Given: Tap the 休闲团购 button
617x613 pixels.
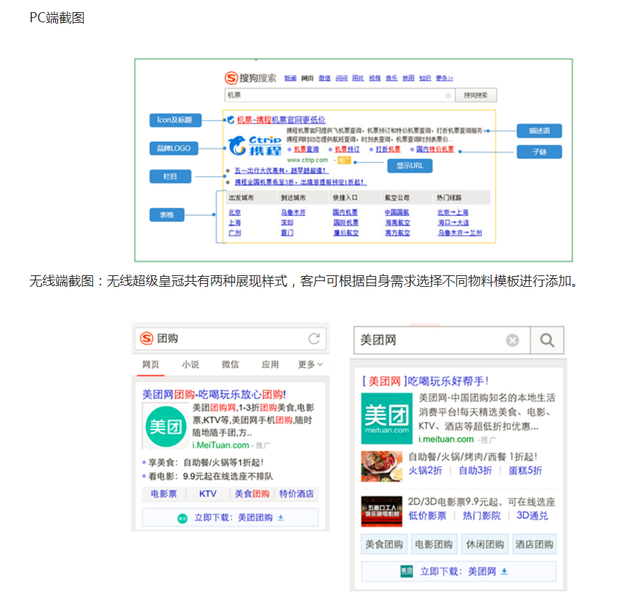Looking at the screenshot, I should tap(484, 544).
